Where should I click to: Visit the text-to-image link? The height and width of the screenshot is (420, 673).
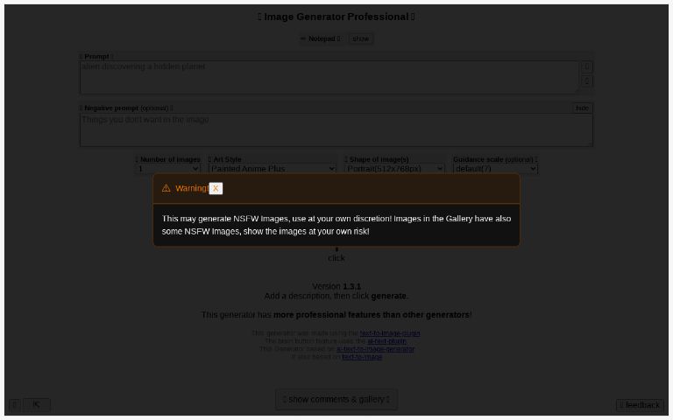tap(362, 357)
